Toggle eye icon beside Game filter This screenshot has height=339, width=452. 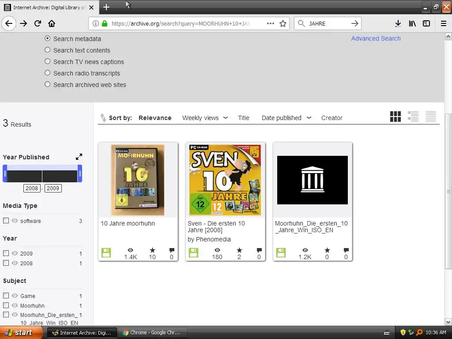(x=15, y=295)
